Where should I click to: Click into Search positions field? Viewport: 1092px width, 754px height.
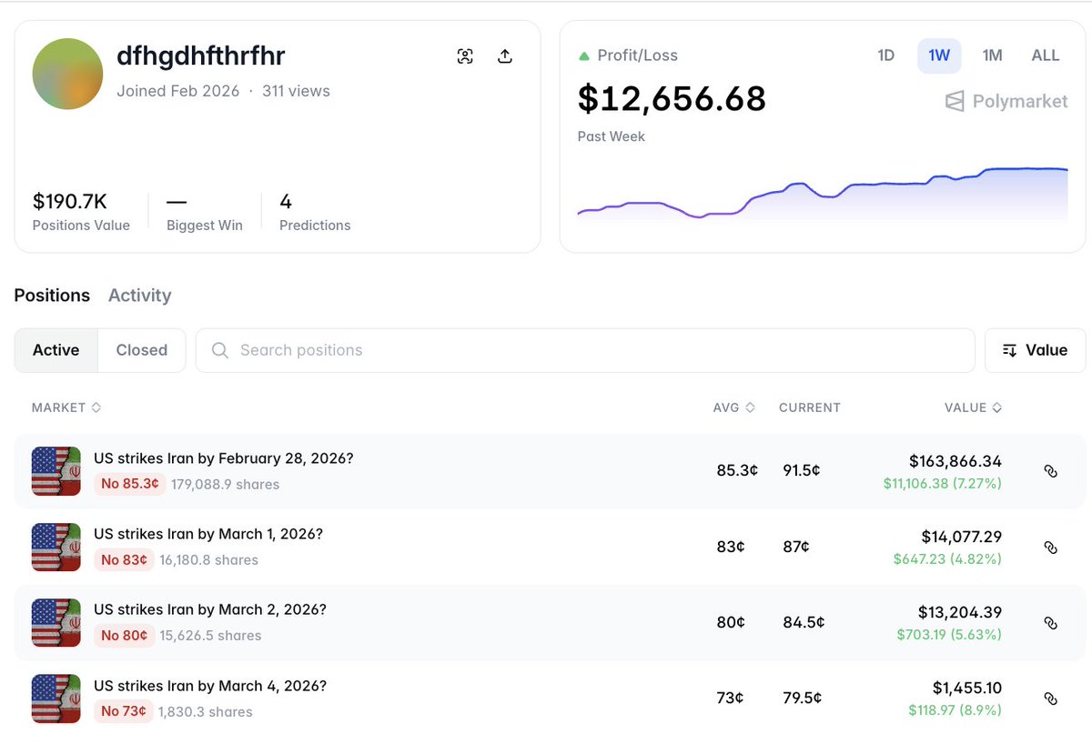[x=585, y=350]
